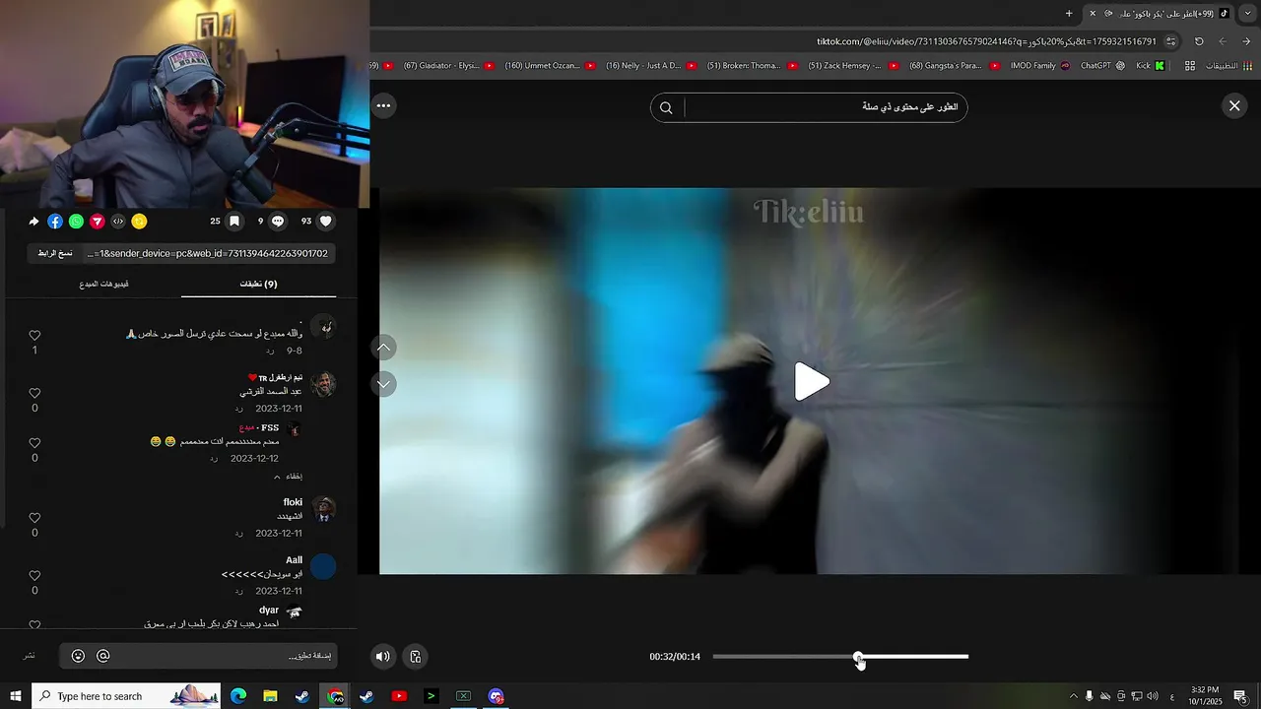
Task: Open the picture-in-picture mini player icon
Action: click(416, 657)
